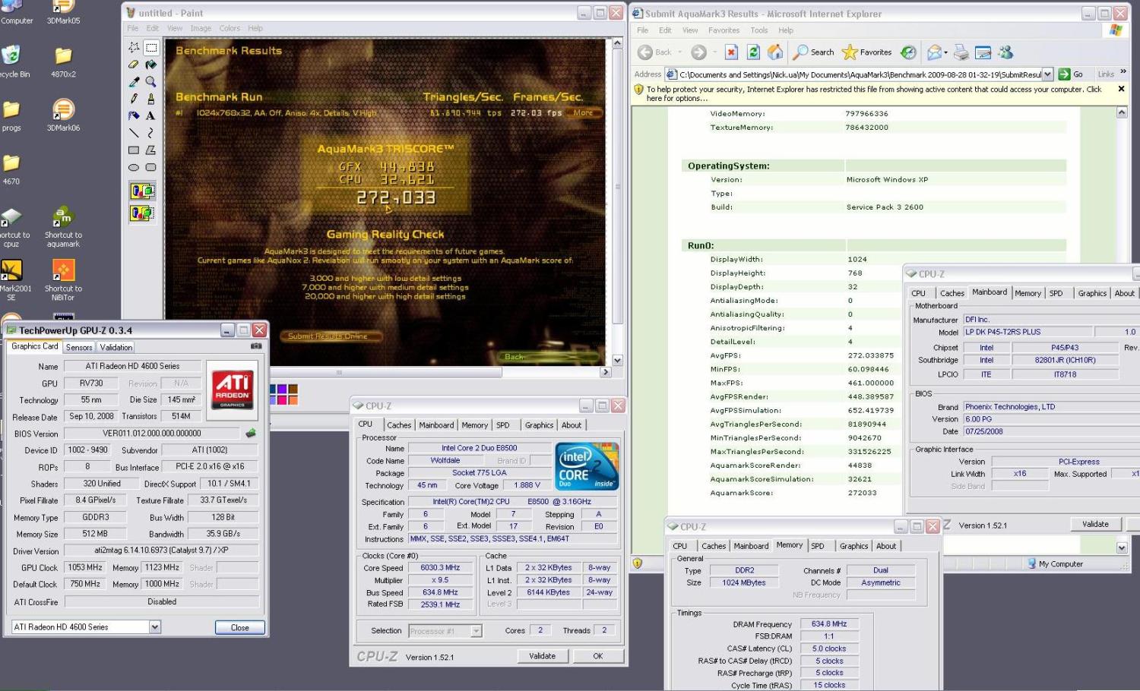Select the Free-Form Select tool in Paint
Viewport: 1140px width, 691px height.
point(134,47)
